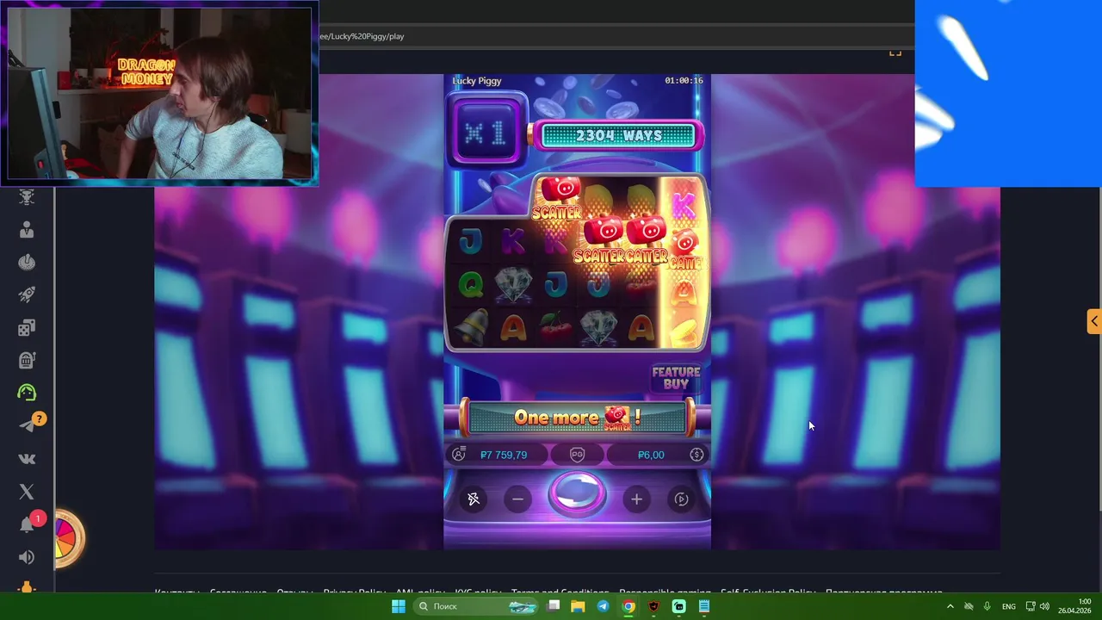This screenshot has height=620, width=1102.
Task: Click tray microphone icon
Action: tap(987, 606)
